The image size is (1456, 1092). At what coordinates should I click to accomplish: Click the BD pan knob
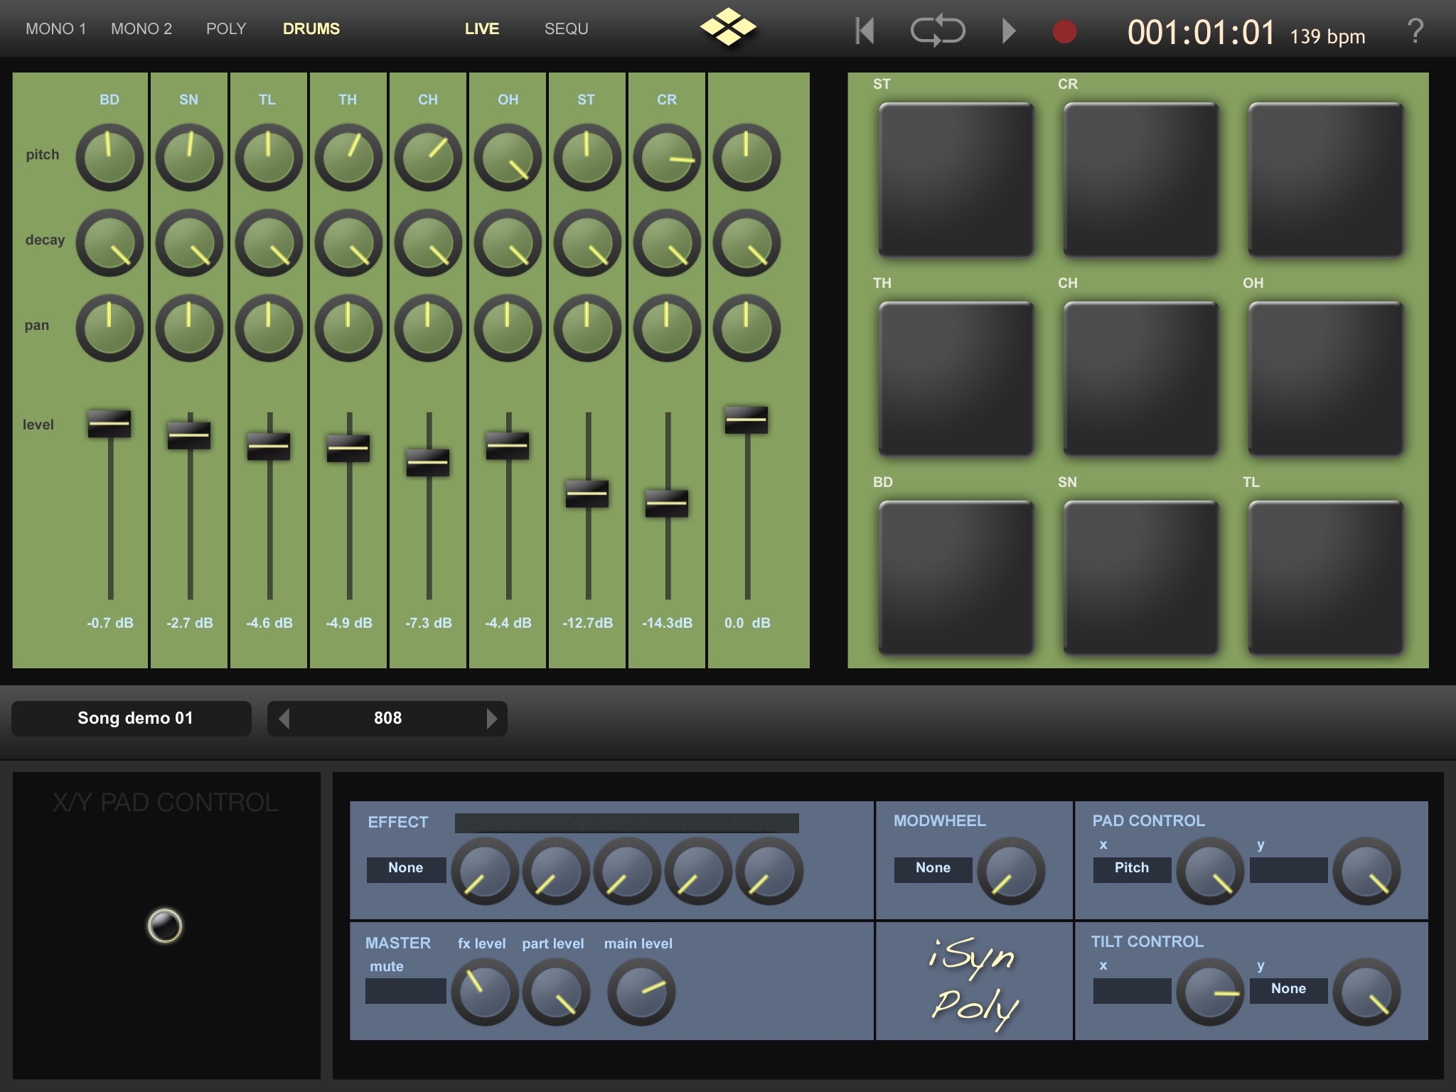[x=109, y=328]
